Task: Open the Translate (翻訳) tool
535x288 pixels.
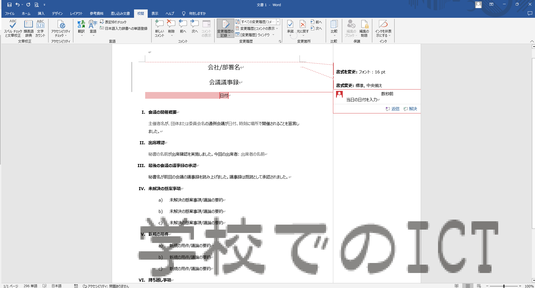Action: click(x=81, y=28)
